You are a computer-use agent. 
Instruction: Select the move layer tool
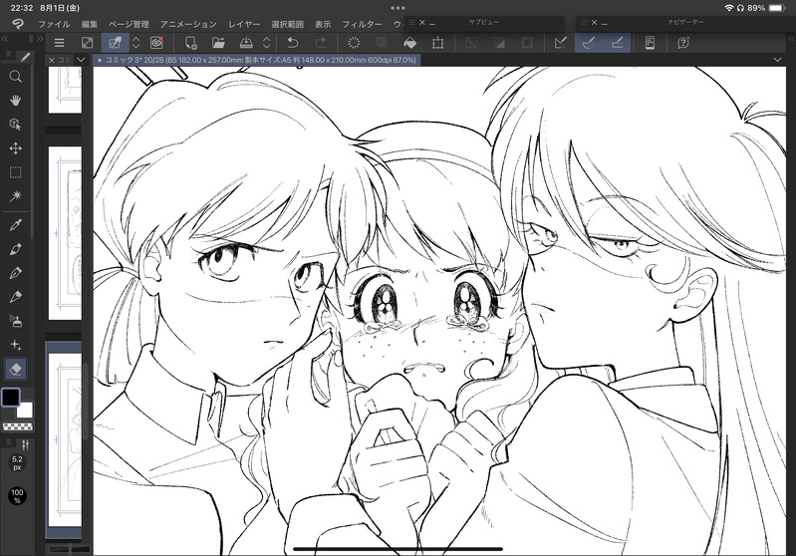click(x=15, y=148)
